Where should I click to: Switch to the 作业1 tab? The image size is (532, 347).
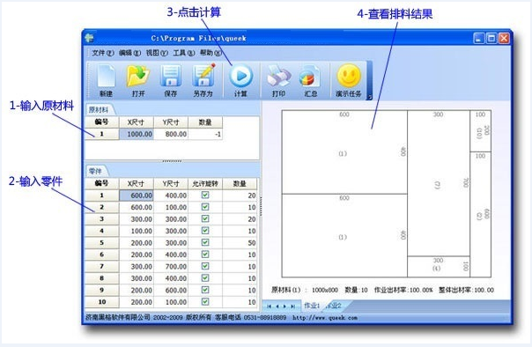(x=312, y=306)
